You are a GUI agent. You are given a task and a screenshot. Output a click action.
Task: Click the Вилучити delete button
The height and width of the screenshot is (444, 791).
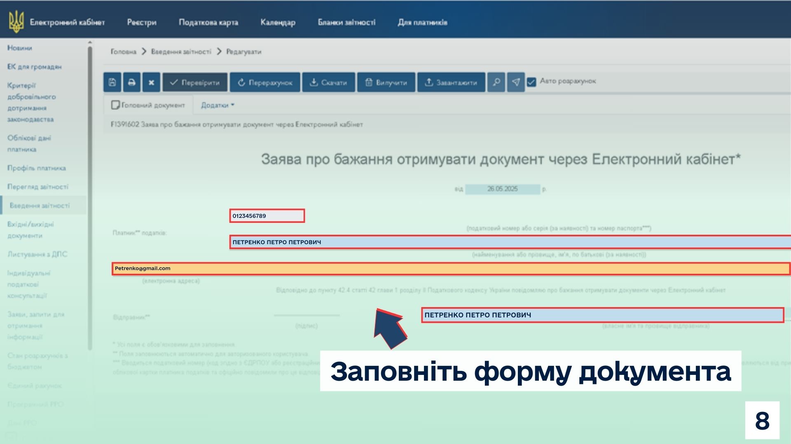[x=386, y=82]
